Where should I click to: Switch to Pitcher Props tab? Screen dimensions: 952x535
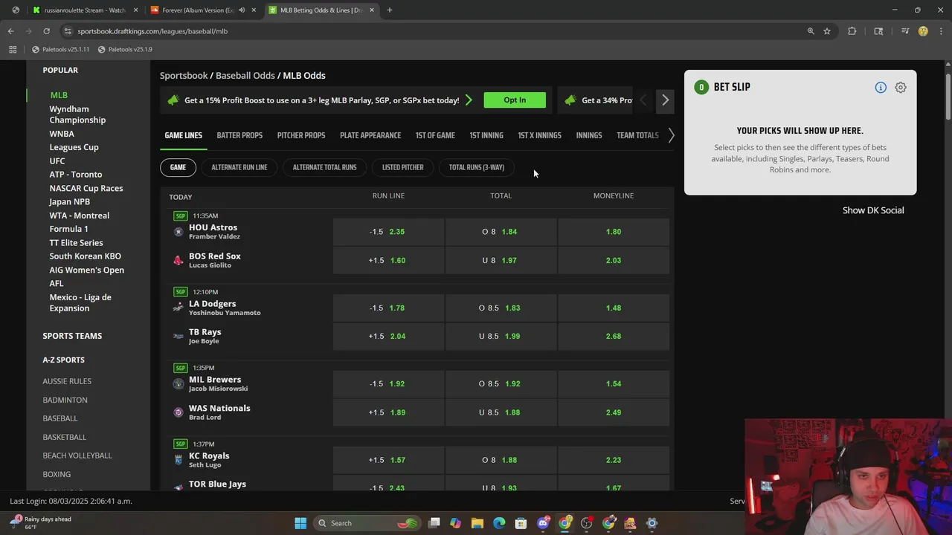pos(301,135)
